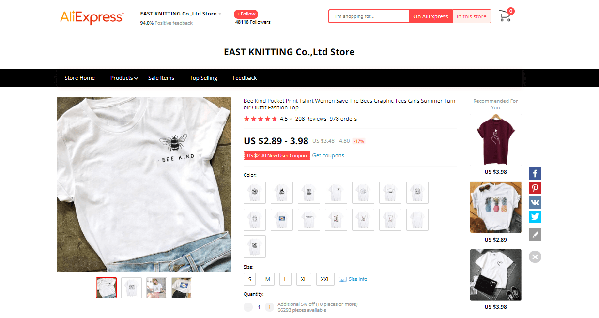Open the edit pencil icon in sidebar

tap(535, 235)
